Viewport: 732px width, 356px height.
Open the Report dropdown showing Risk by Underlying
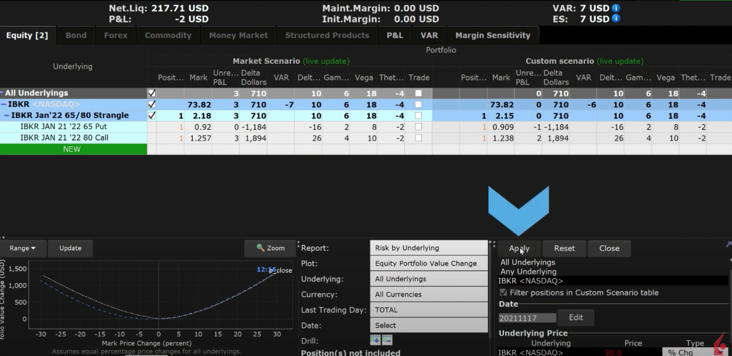[428, 248]
